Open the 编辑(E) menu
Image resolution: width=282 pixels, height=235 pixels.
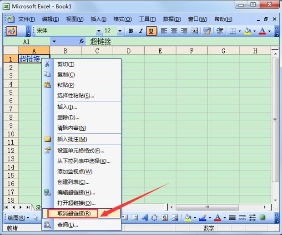click(50, 19)
